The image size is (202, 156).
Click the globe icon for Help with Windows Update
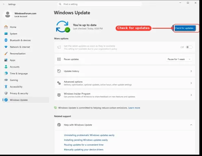tap(59, 125)
